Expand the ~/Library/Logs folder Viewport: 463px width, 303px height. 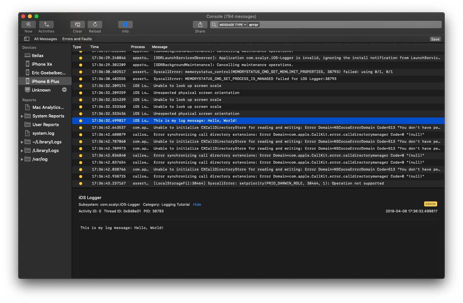(x=22, y=142)
